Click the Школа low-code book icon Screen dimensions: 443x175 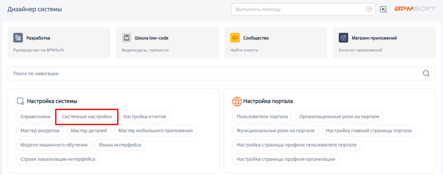point(127,38)
